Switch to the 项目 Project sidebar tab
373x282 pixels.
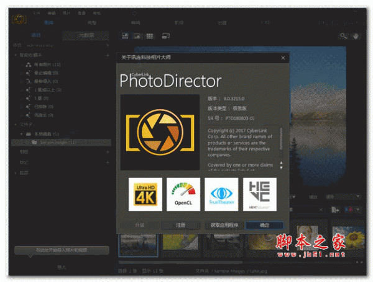pyautogui.click(x=36, y=35)
